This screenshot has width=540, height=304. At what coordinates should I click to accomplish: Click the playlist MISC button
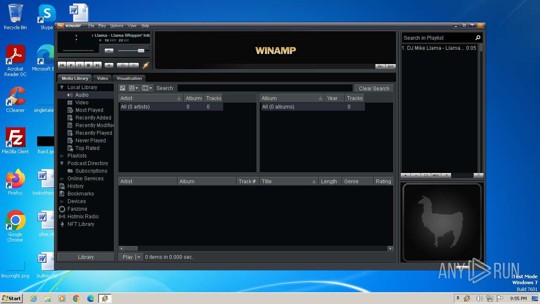pos(436,175)
